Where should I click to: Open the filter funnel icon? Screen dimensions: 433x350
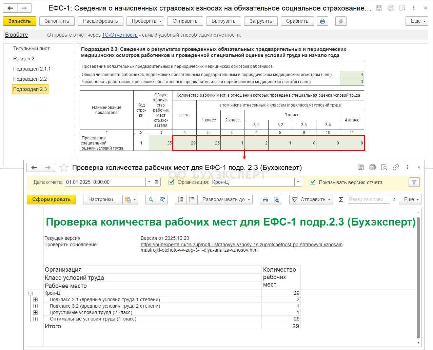(x=414, y=182)
